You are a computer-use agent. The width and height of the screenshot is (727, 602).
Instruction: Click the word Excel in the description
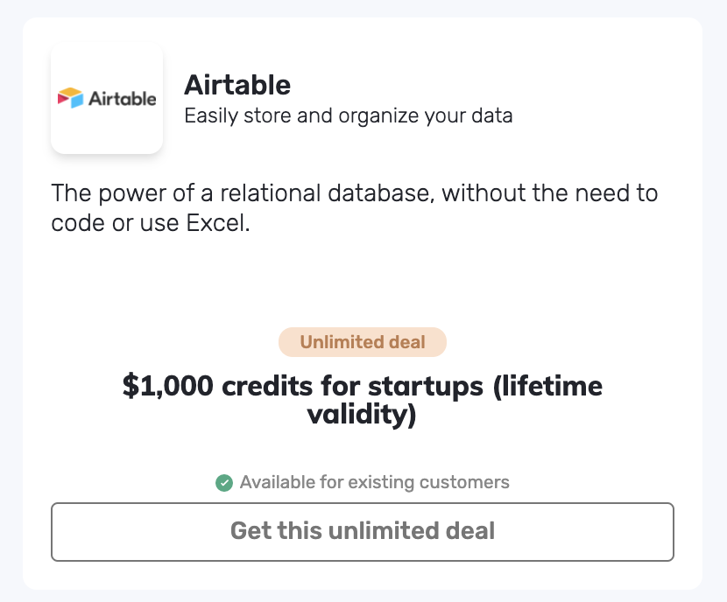[217, 223]
